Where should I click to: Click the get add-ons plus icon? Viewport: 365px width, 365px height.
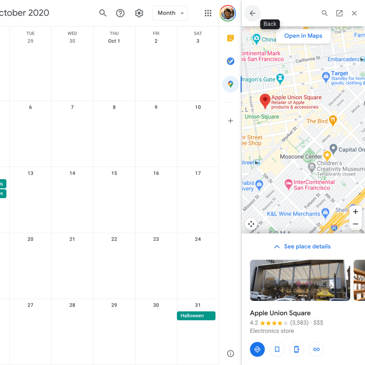pyautogui.click(x=230, y=121)
